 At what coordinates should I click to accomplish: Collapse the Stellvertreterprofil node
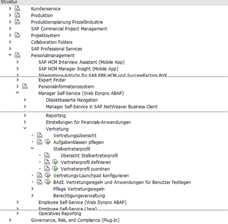[x=32, y=148]
